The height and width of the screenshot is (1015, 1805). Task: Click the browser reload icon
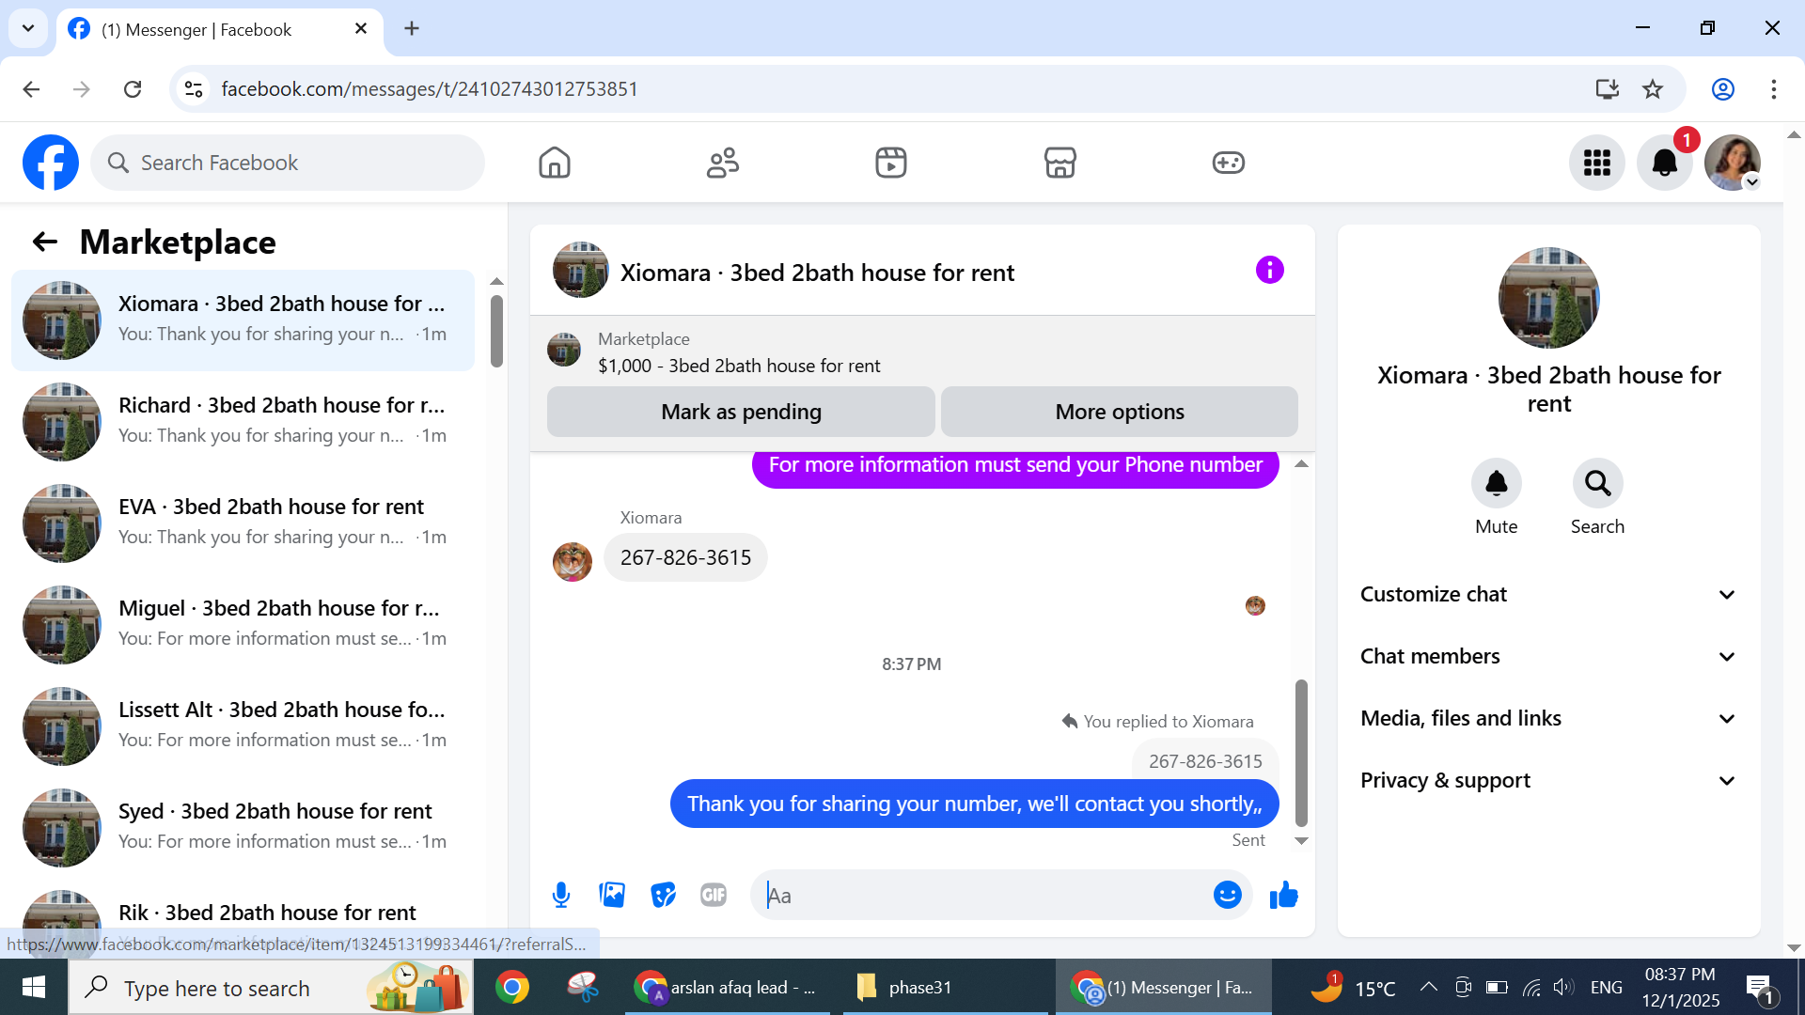pos(133,89)
